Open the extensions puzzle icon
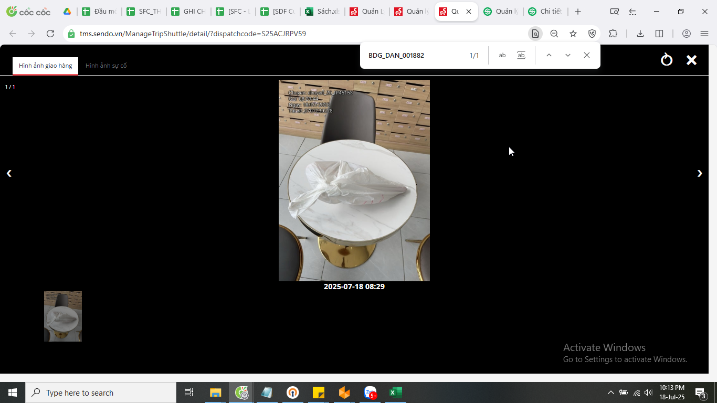Screen dimensions: 717x403 coord(613,34)
